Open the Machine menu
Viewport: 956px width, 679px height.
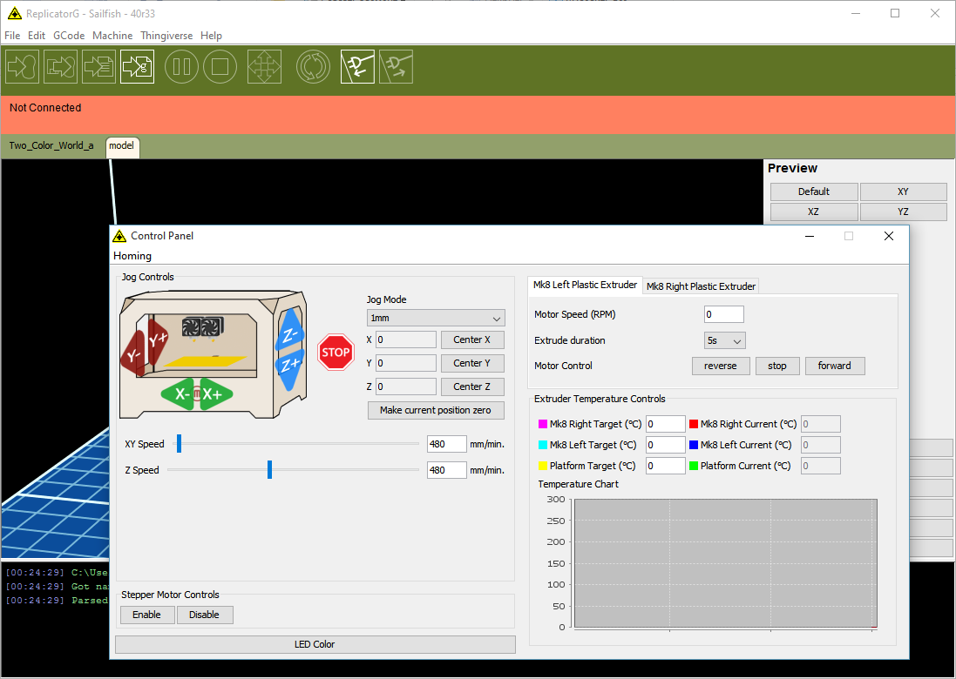pyautogui.click(x=112, y=36)
